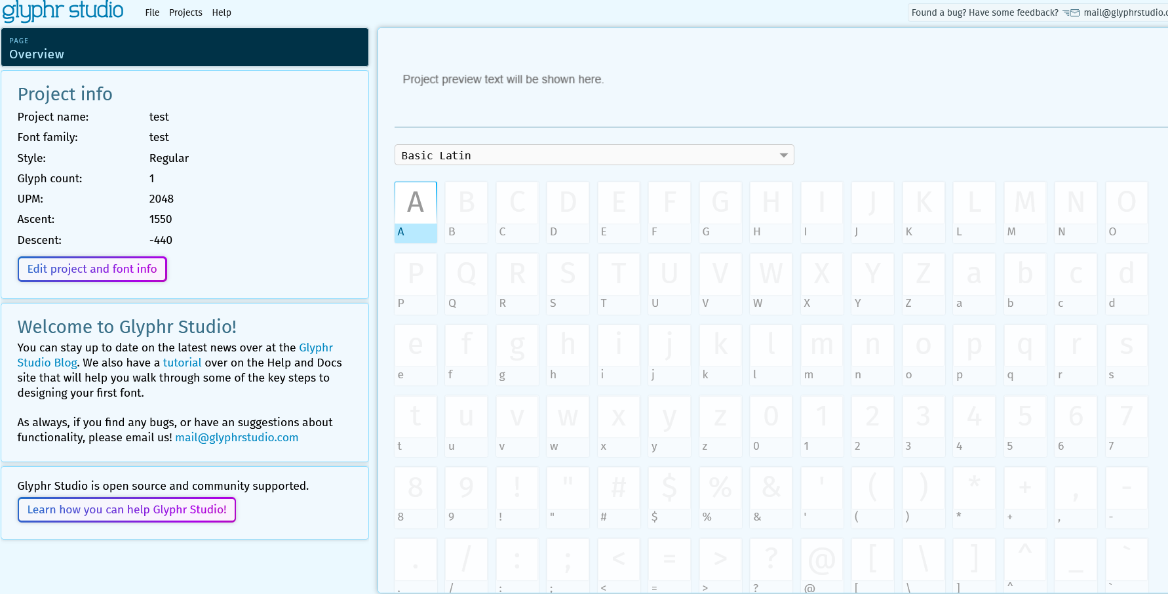The height and width of the screenshot is (594, 1168).
Task: Select lowercase glyph tile a
Action: tap(975, 284)
